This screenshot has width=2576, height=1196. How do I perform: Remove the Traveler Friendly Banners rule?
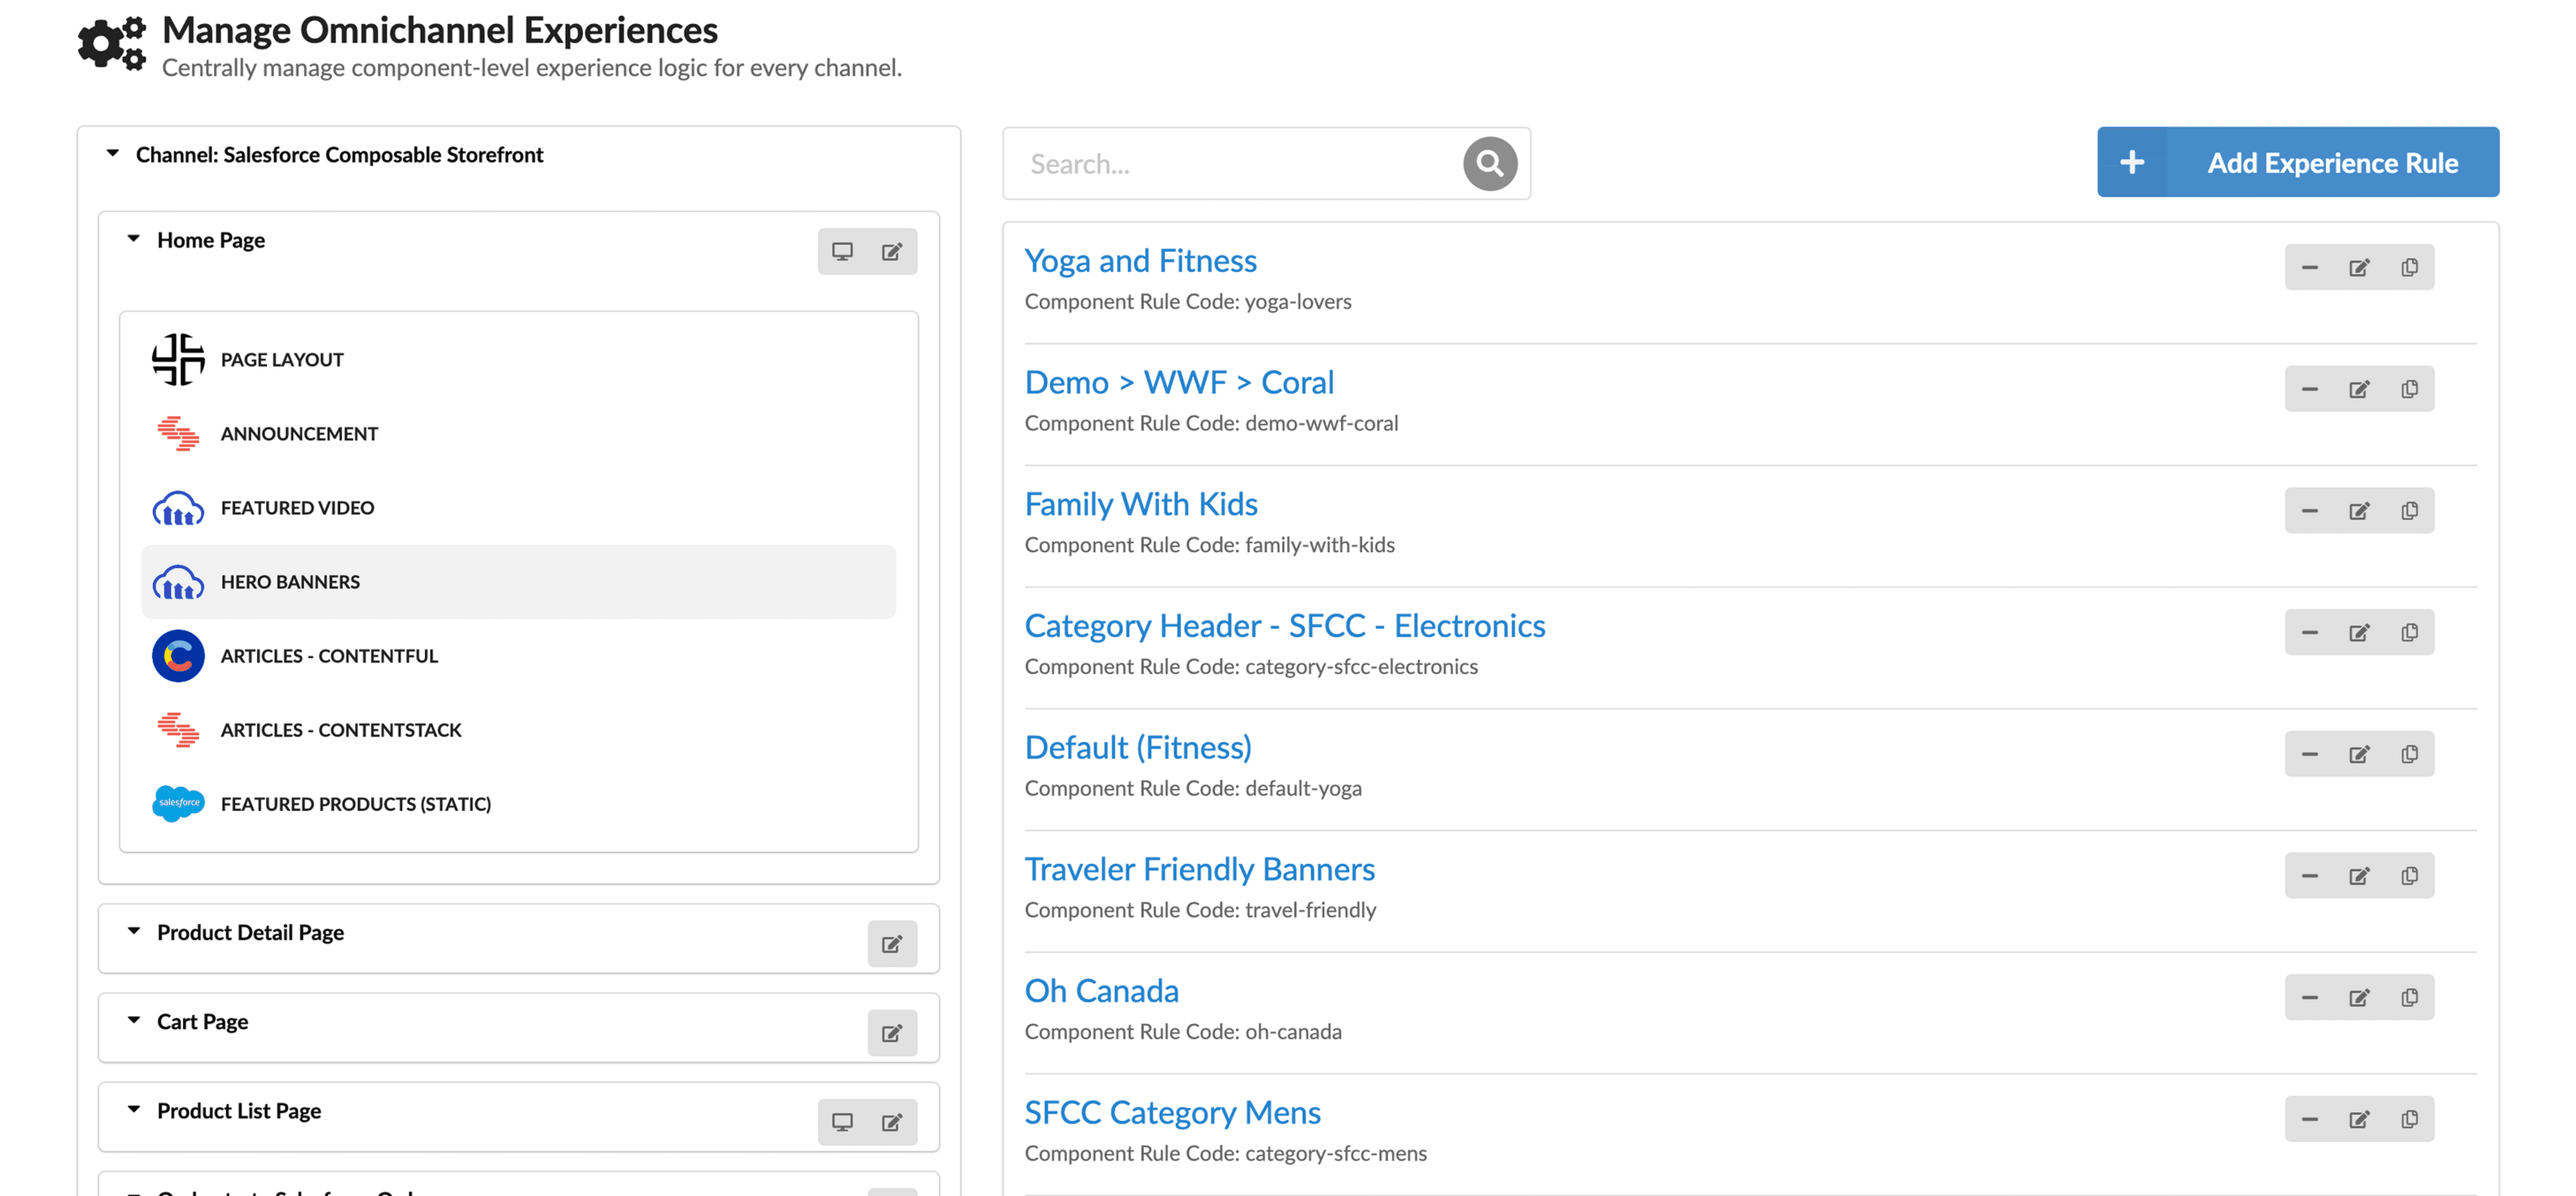point(2310,876)
